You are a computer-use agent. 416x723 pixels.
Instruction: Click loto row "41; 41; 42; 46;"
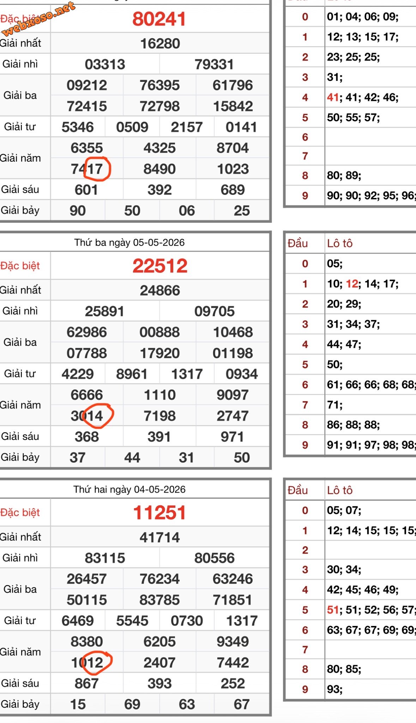363,97
